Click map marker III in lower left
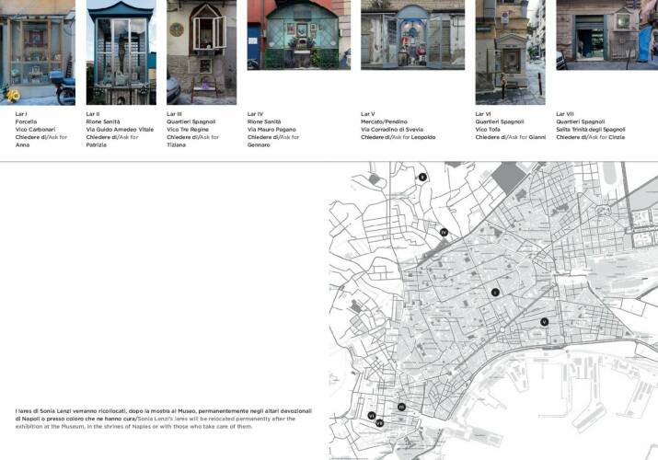The width and height of the screenshot is (658, 460). point(401,406)
